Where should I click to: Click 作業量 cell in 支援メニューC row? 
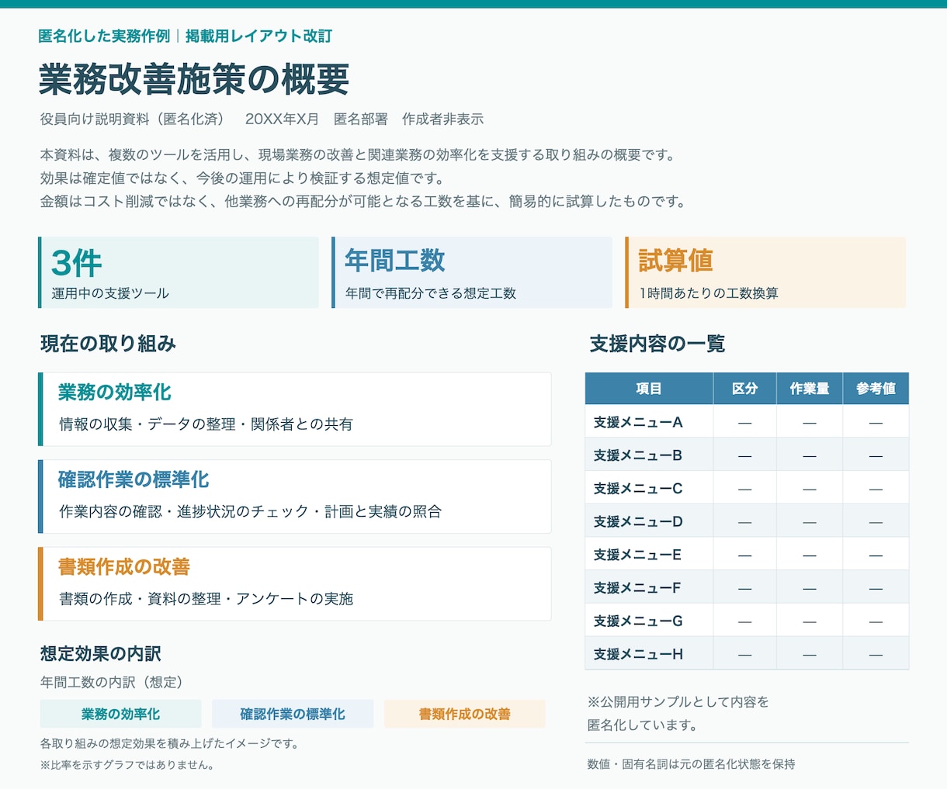pos(810,489)
